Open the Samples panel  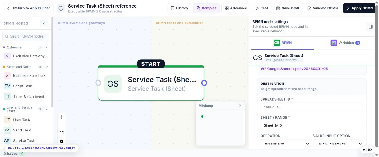click(x=206, y=8)
